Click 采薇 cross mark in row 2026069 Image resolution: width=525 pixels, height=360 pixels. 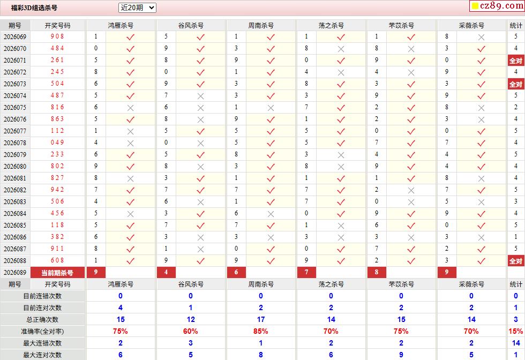pos(481,37)
